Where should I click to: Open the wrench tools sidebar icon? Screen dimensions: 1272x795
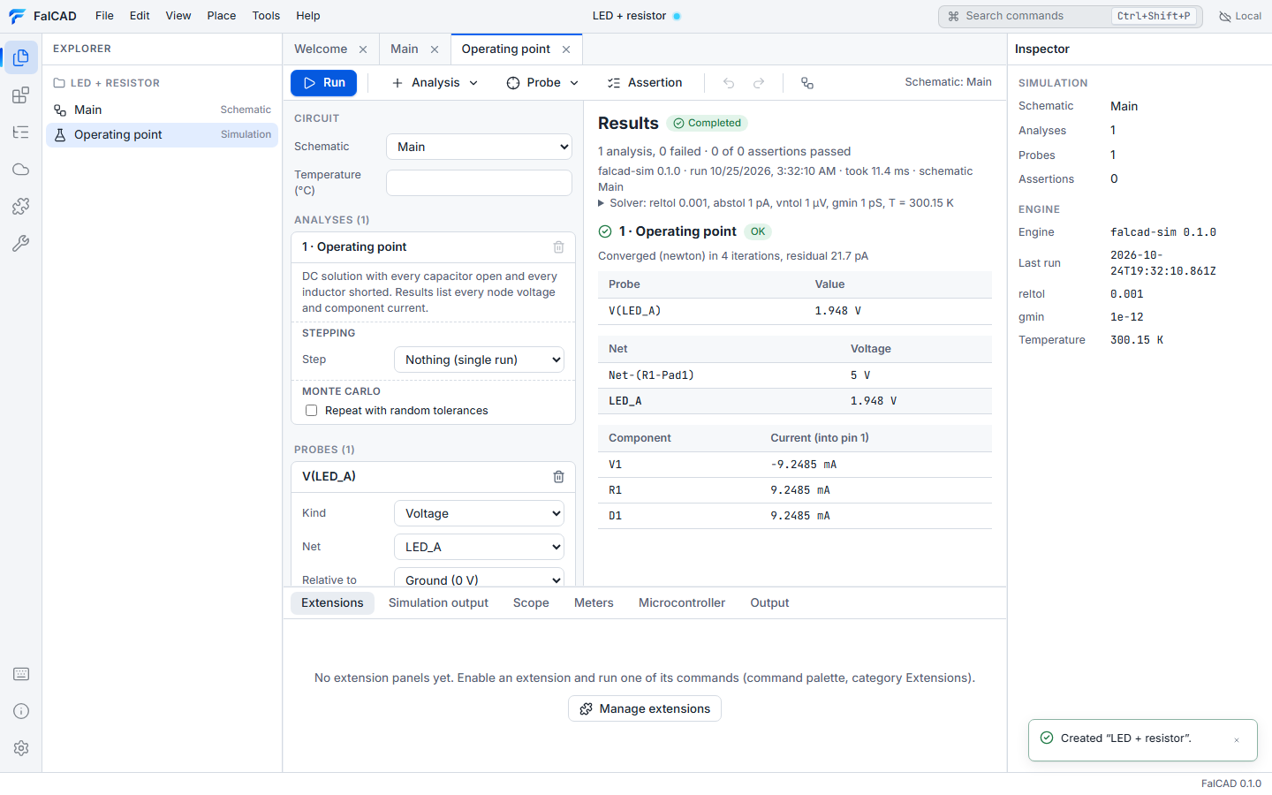21,243
